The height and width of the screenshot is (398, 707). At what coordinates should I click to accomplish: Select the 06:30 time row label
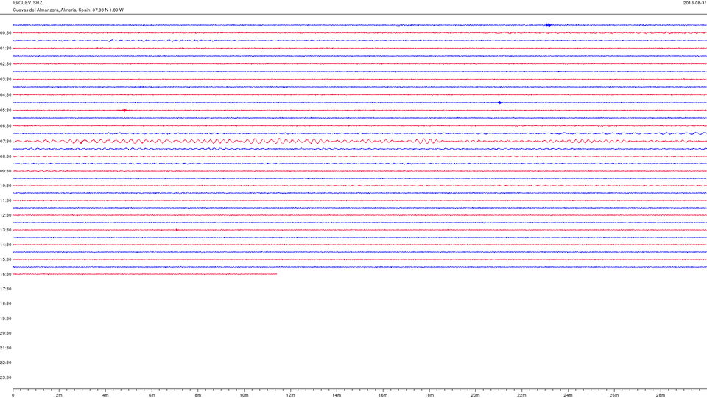5,126
